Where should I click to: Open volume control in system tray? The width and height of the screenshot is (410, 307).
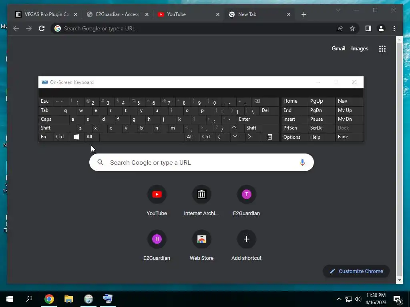pos(358,299)
